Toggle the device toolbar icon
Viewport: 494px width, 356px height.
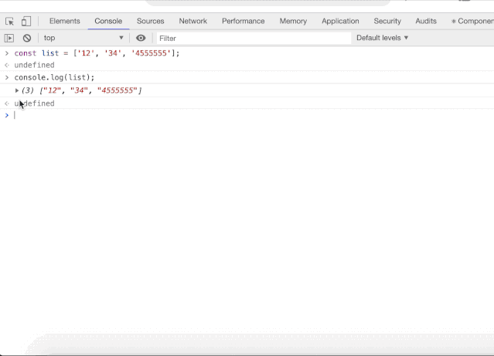[x=26, y=22]
